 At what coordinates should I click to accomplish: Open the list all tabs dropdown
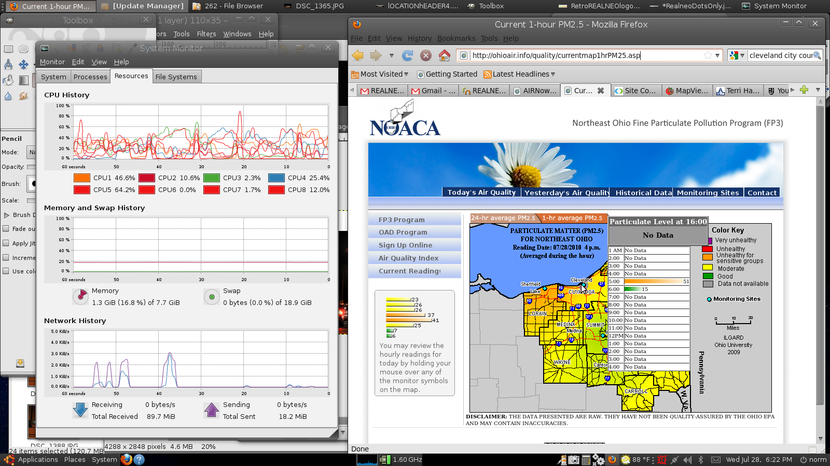(818, 90)
